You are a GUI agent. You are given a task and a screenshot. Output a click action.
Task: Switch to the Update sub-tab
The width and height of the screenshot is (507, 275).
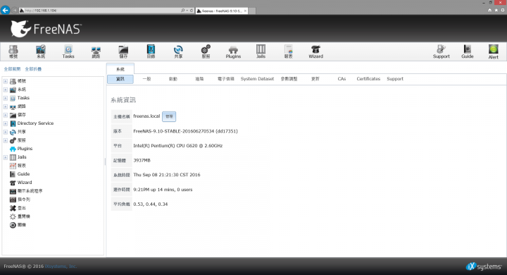point(315,79)
